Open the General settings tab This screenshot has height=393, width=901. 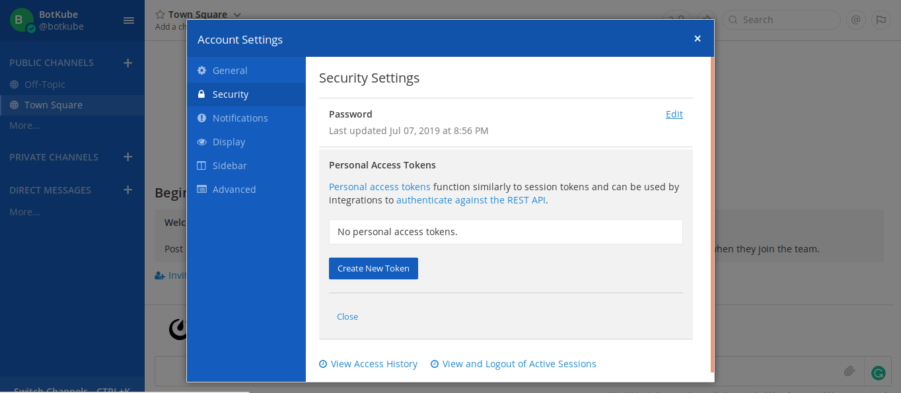click(229, 71)
